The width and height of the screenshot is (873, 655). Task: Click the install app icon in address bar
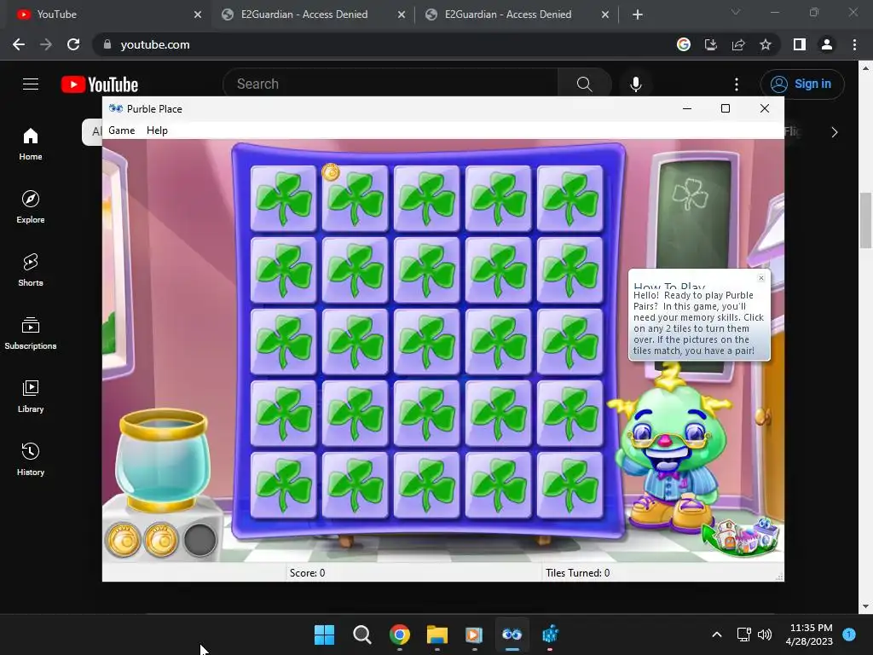tap(711, 44)
